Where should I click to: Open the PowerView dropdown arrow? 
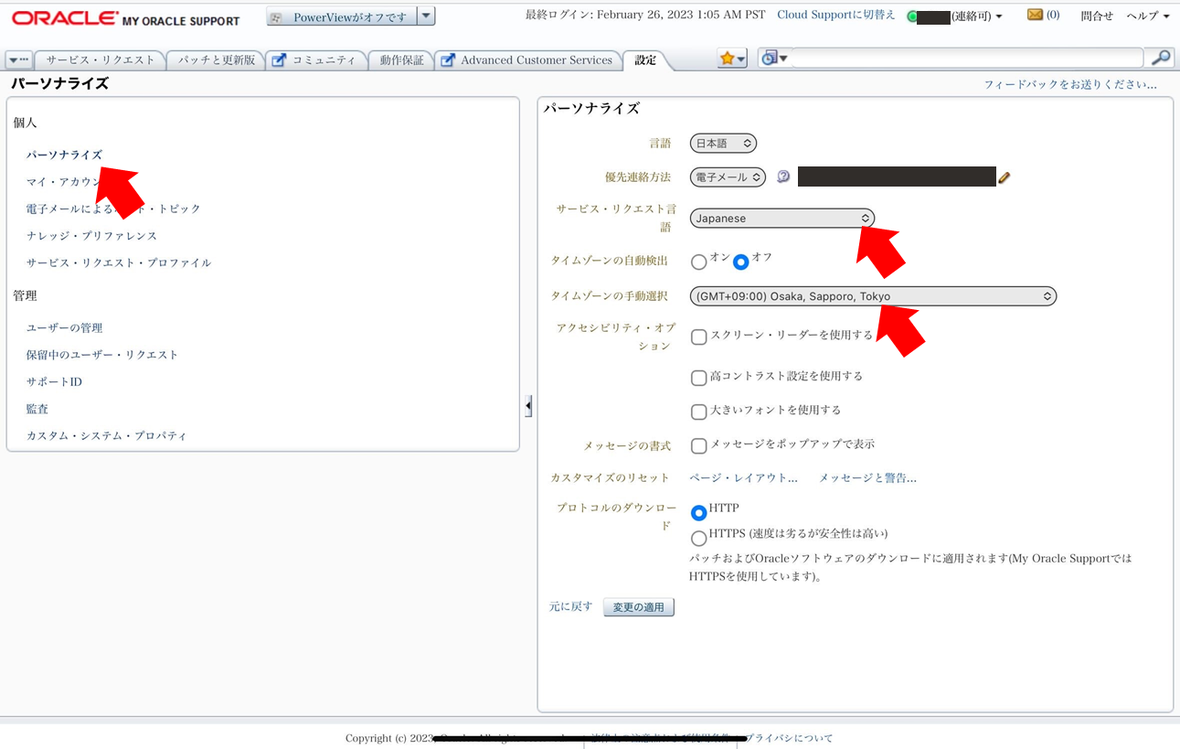tap(426, 16)
